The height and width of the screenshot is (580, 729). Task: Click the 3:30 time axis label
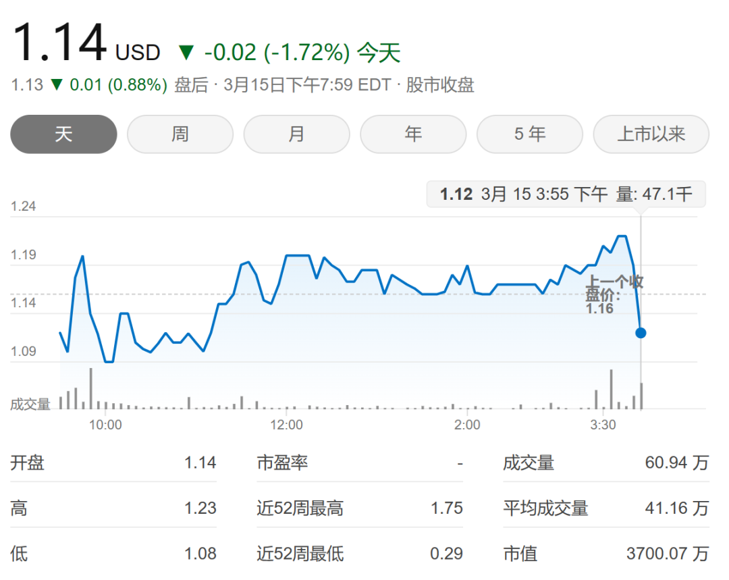click(603, 425)
